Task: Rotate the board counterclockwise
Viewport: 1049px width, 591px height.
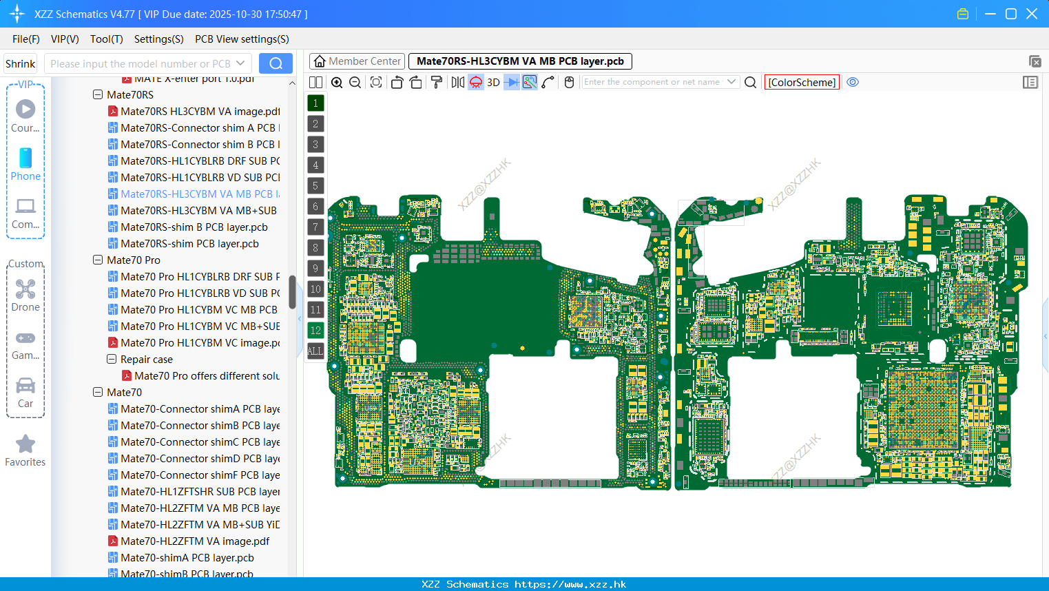Action: click(x=397, y=82)
